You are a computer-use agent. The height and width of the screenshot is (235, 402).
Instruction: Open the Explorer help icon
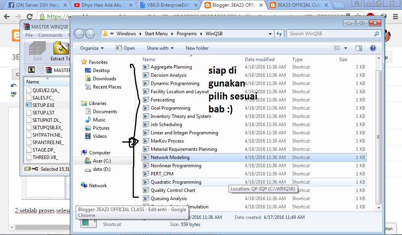[x=373, y=48]
